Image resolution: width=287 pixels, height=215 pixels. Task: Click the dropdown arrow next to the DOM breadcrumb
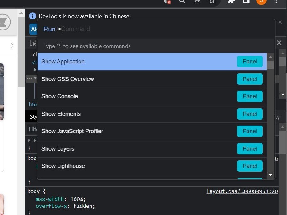[x=282, y=94]
